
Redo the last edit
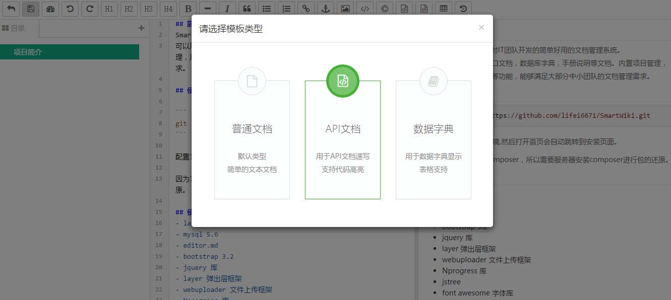click(89, 9)
